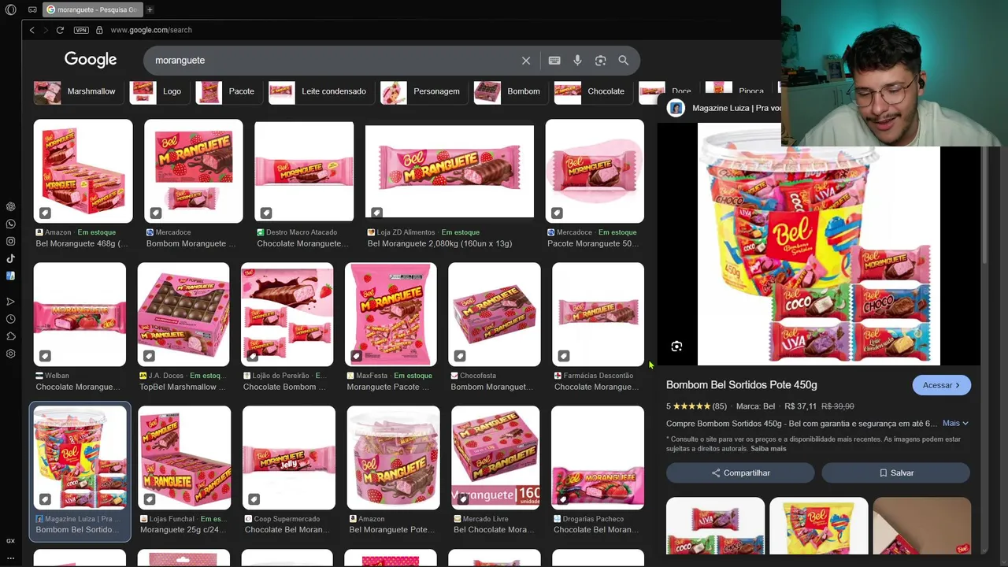Open a new browser tab
Viewport: 1008px width, 567px height.
150,9
